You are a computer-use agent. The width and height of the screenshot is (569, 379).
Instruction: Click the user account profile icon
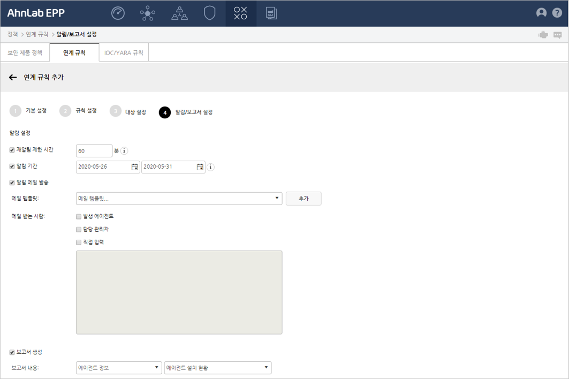541,13
